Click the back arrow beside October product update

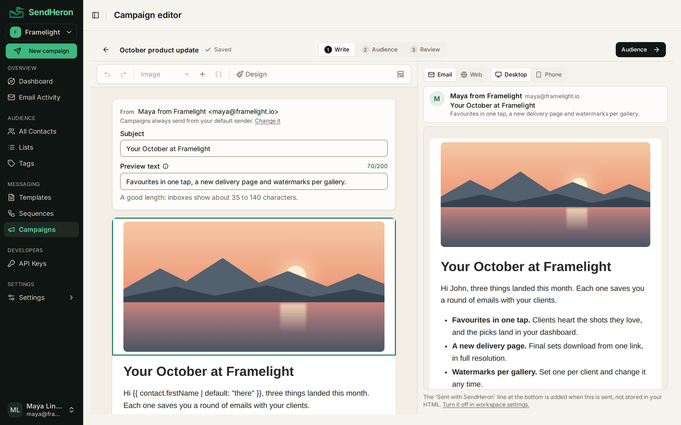[106, 49]
